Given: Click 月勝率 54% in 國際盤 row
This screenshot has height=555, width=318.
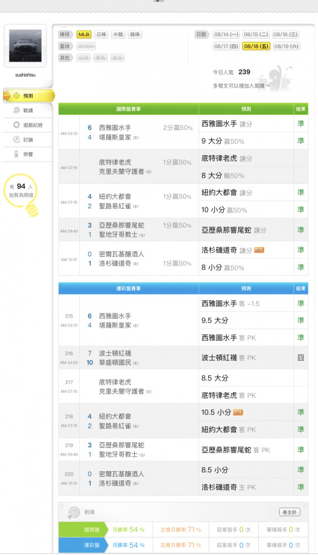Looking at the screenshot, I should 129,529.
